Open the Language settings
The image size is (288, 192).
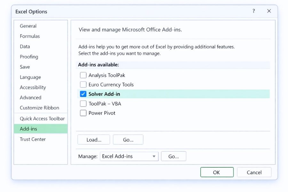pyautogui.click(x=30, y=77)
